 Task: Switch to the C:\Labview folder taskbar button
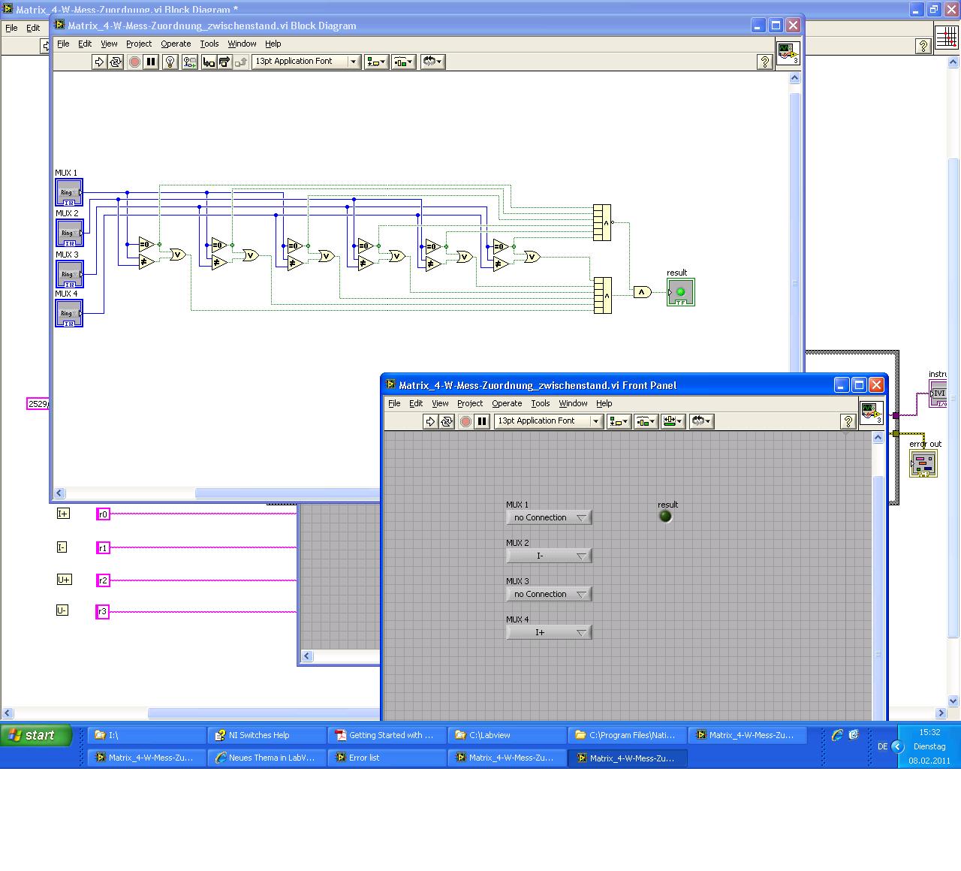click(x=507, y=735)
